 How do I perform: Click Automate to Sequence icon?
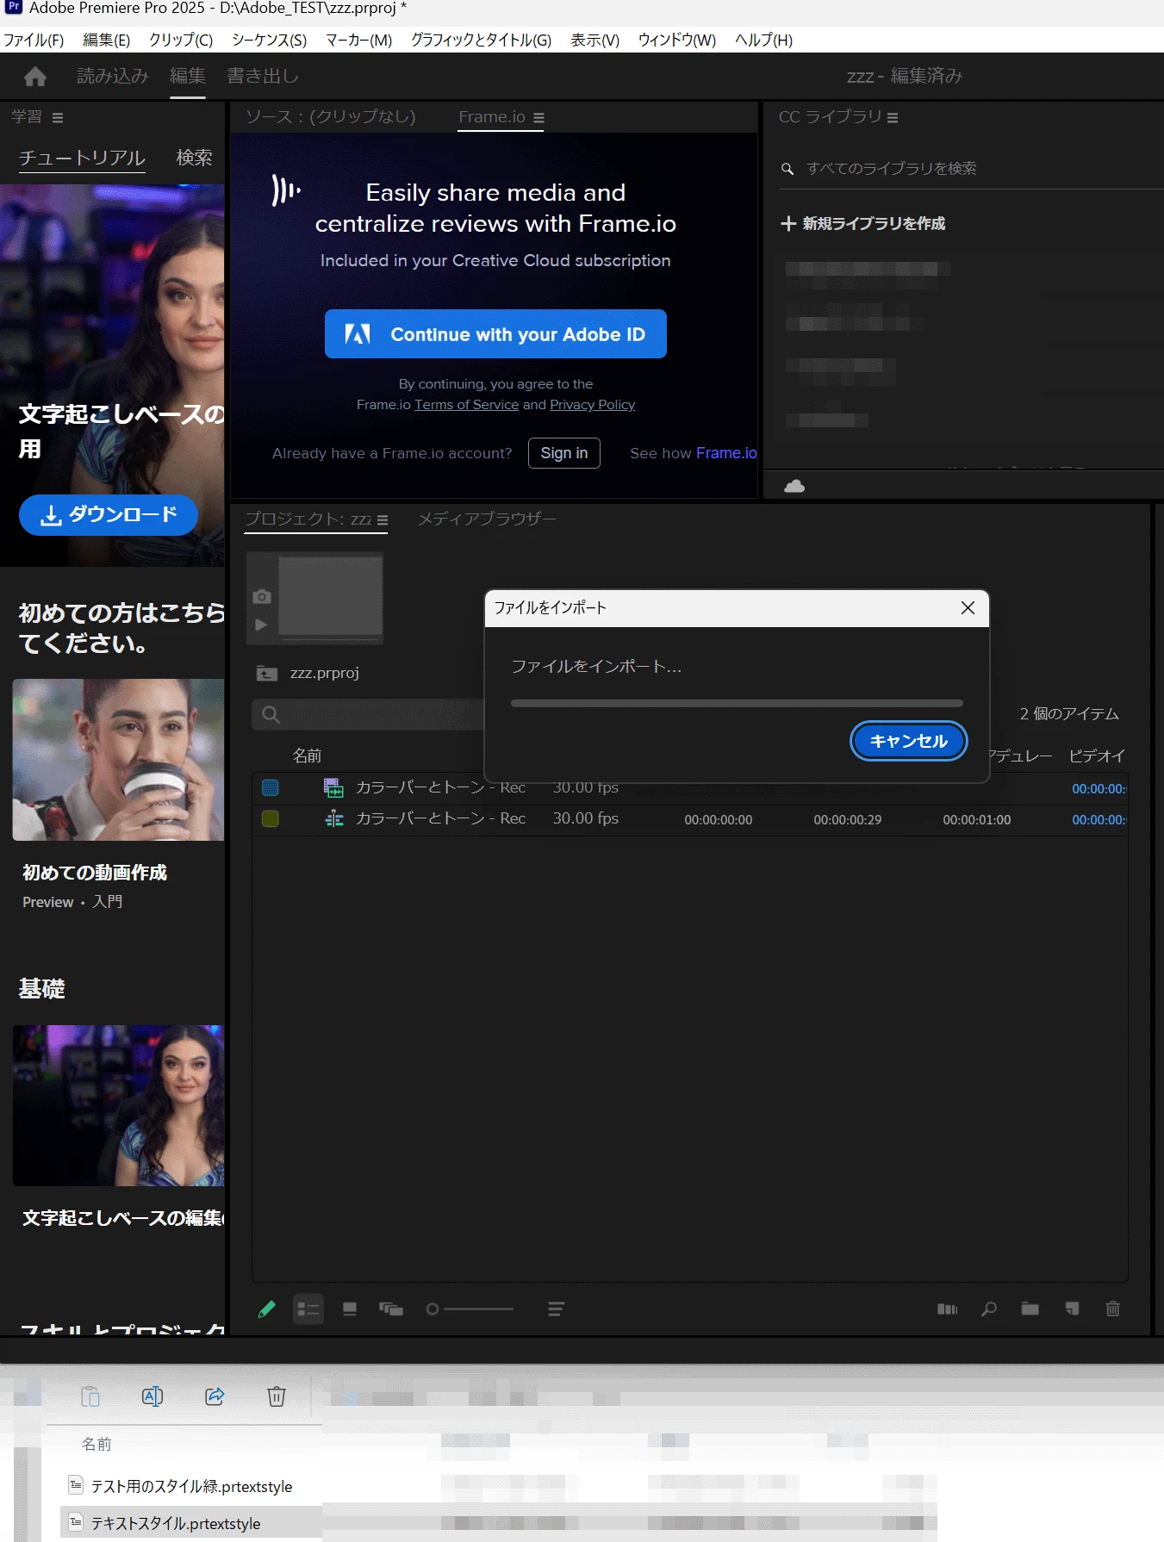point(947,1309)
